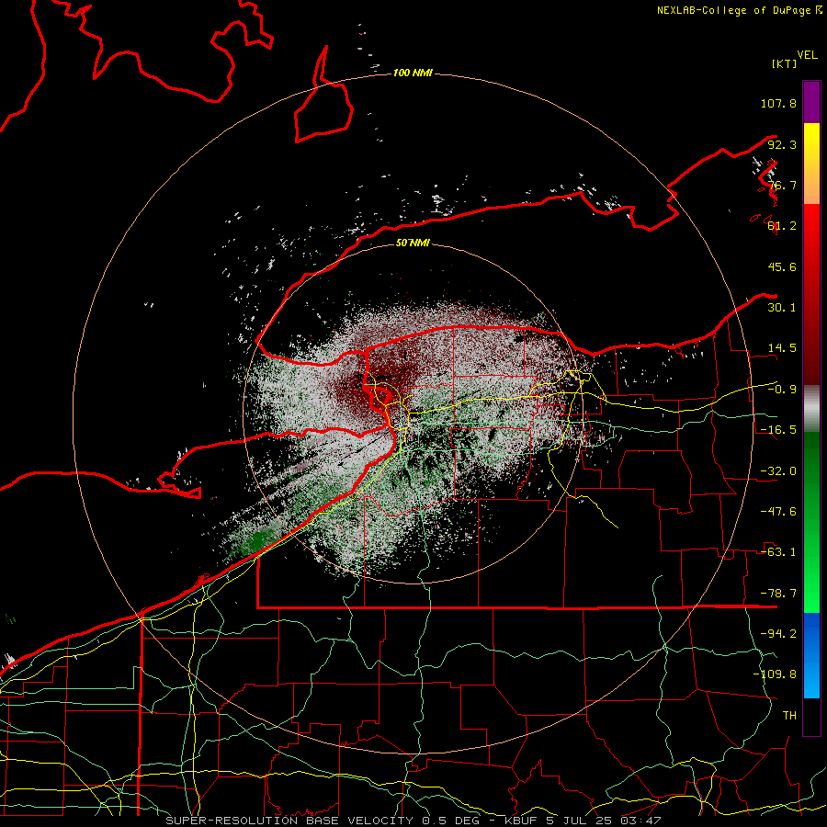Click the 76.7 velocity scale value
This screenshot has height=827, width=827.
[x=782, y=185]
